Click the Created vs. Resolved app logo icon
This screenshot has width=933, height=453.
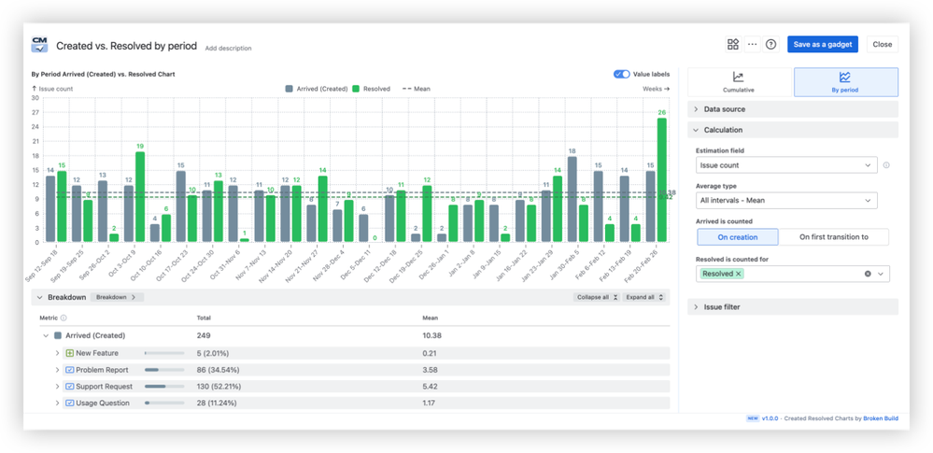40,45
